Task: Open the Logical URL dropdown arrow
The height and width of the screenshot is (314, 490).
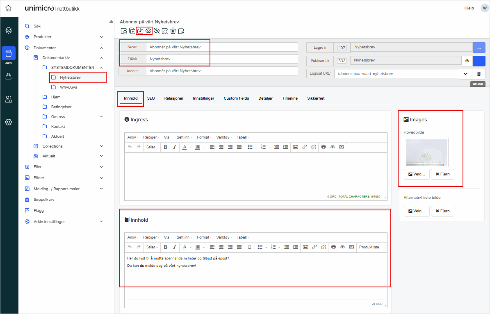Action: pyautogui.click(x=465, y=74)
